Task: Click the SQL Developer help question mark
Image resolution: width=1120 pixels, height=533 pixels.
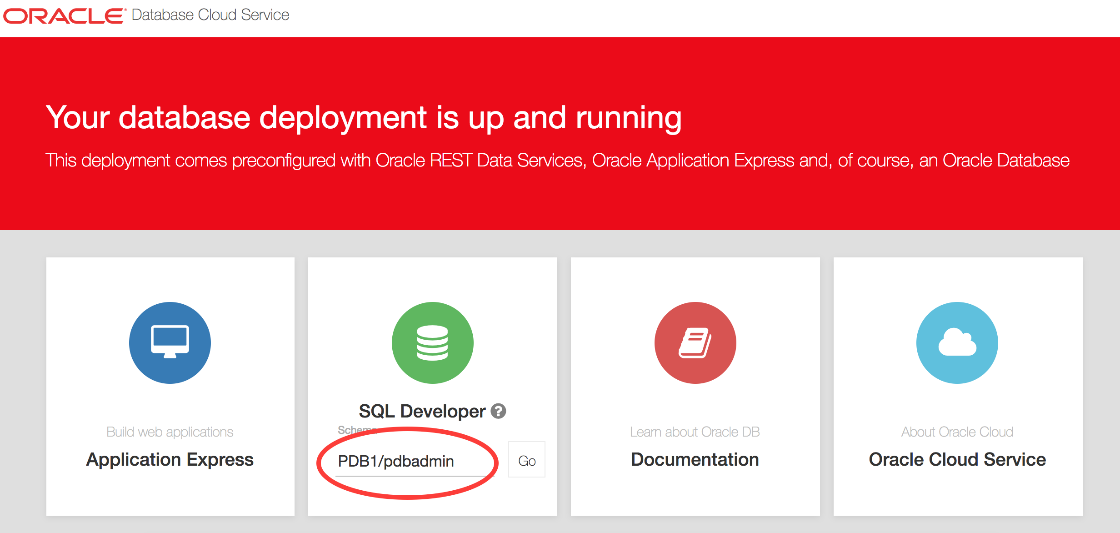Action: click(x=499, y=411)
